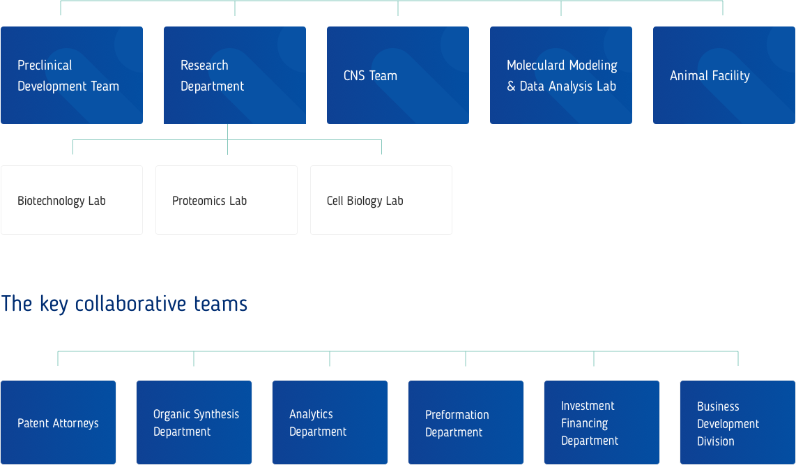Viewport: 796px width, 465px height.
Task: Click the 'Proteomics Lab' text label
Action: pyautogui.click(x=209, y=201)
